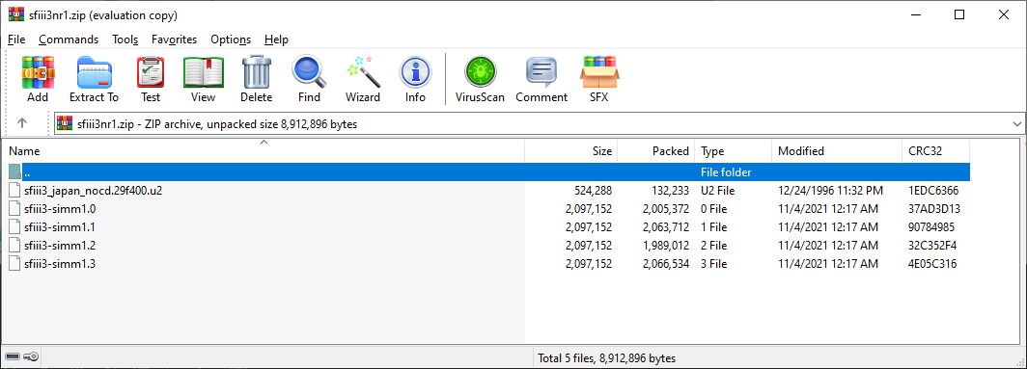Screen dimensions: 1027x369
Task: Sort by Size column header
Action: pyautogui.click(x=571, y=151)
